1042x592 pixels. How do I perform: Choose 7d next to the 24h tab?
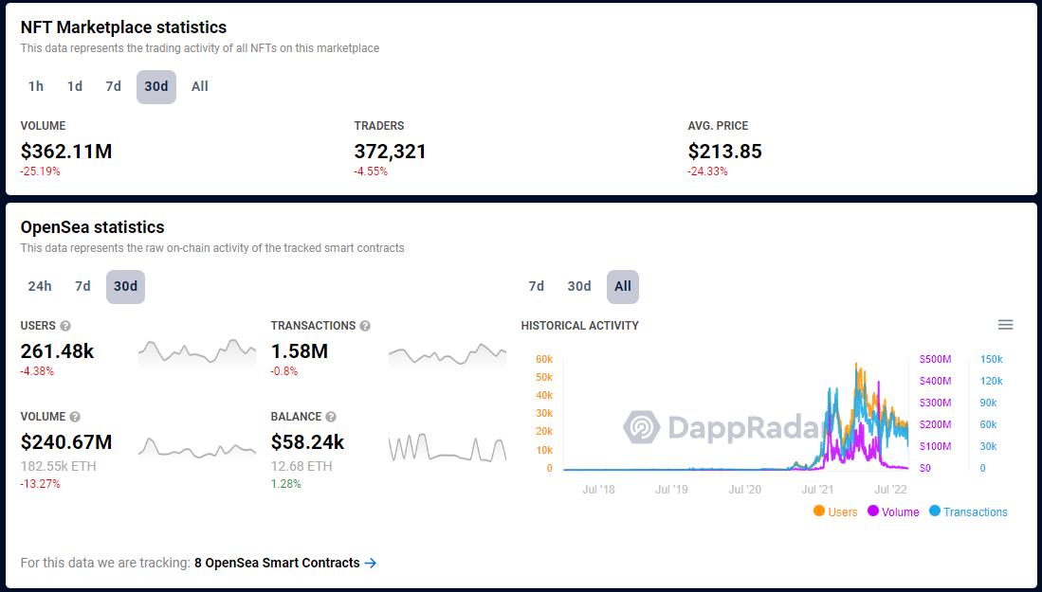pyautogui.click(x=82, y=286)
